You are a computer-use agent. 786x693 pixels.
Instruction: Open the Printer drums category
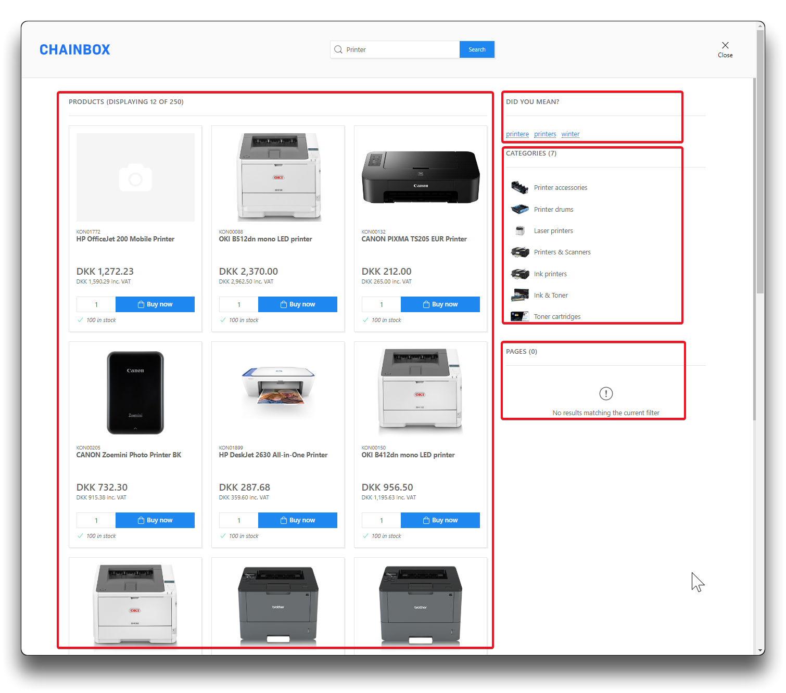point(553,210)
